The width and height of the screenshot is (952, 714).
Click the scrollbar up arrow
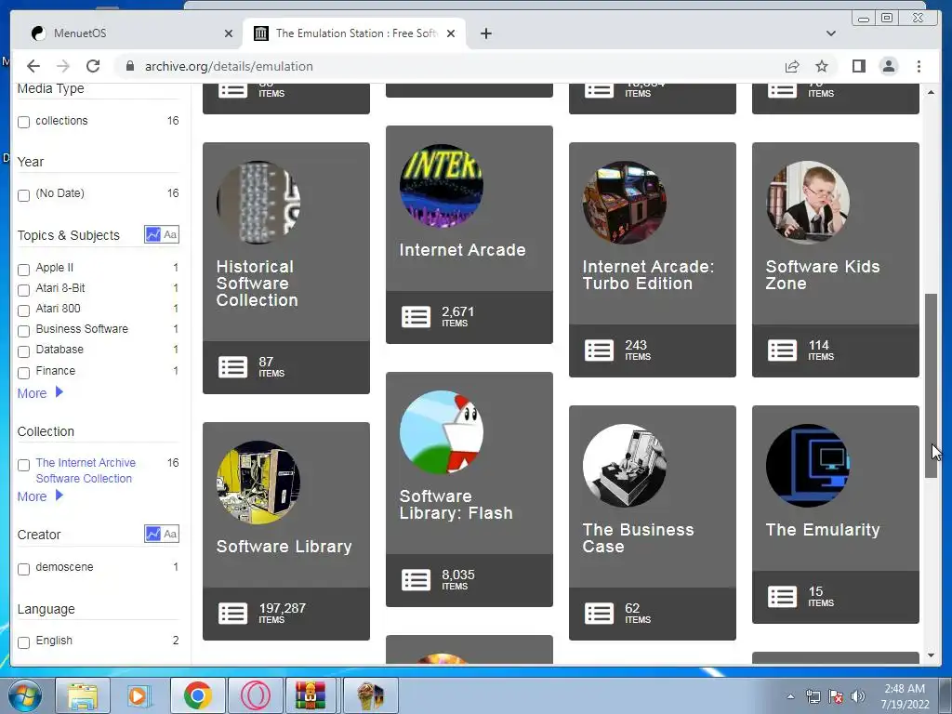(x=931, y=92)
